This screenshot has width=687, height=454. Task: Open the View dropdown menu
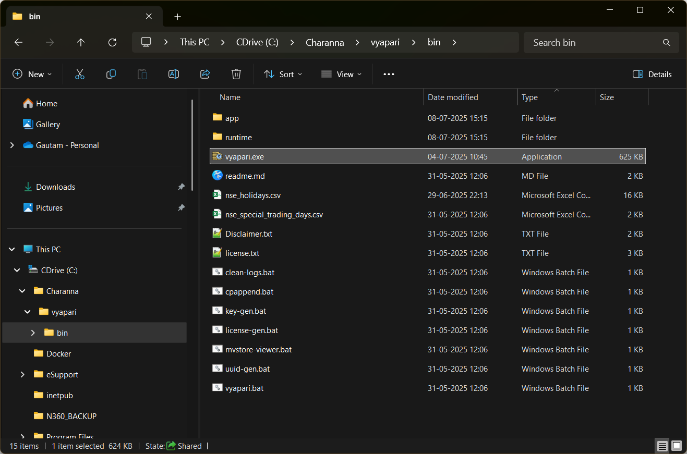[x=341, y=74]
